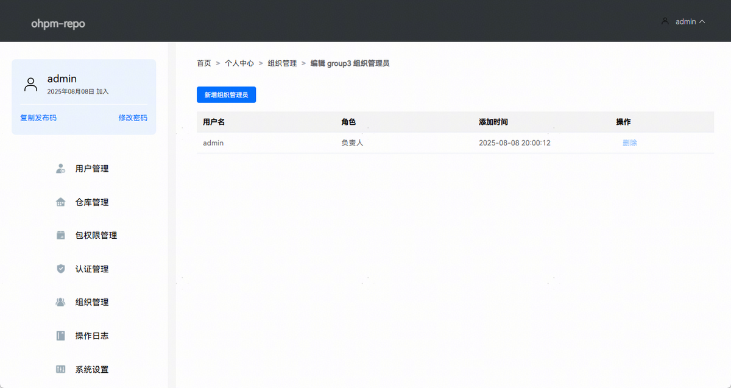The image size is (731, 388).
Task: Click the user icon in top header
Action: pos(665,21)
